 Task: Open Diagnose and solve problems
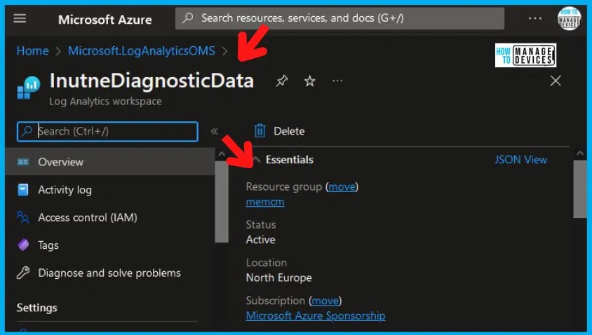click(109, 273)
